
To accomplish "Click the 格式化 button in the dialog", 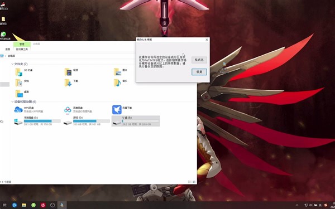I will (199, 60).
